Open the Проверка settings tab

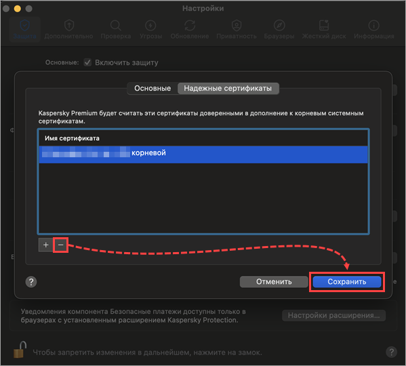point(116,30)
